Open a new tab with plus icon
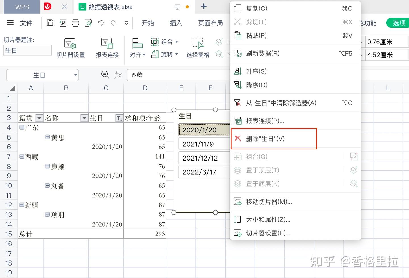The height and width of the screenshot is (278, 409). 204,7
